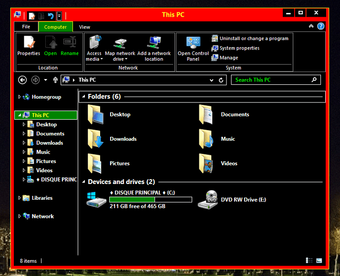
Task: Open the File menu tab
Action: 26,27
